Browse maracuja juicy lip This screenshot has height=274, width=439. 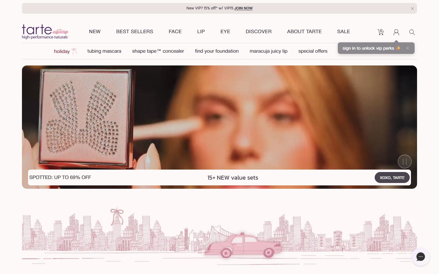click(269, 51)
